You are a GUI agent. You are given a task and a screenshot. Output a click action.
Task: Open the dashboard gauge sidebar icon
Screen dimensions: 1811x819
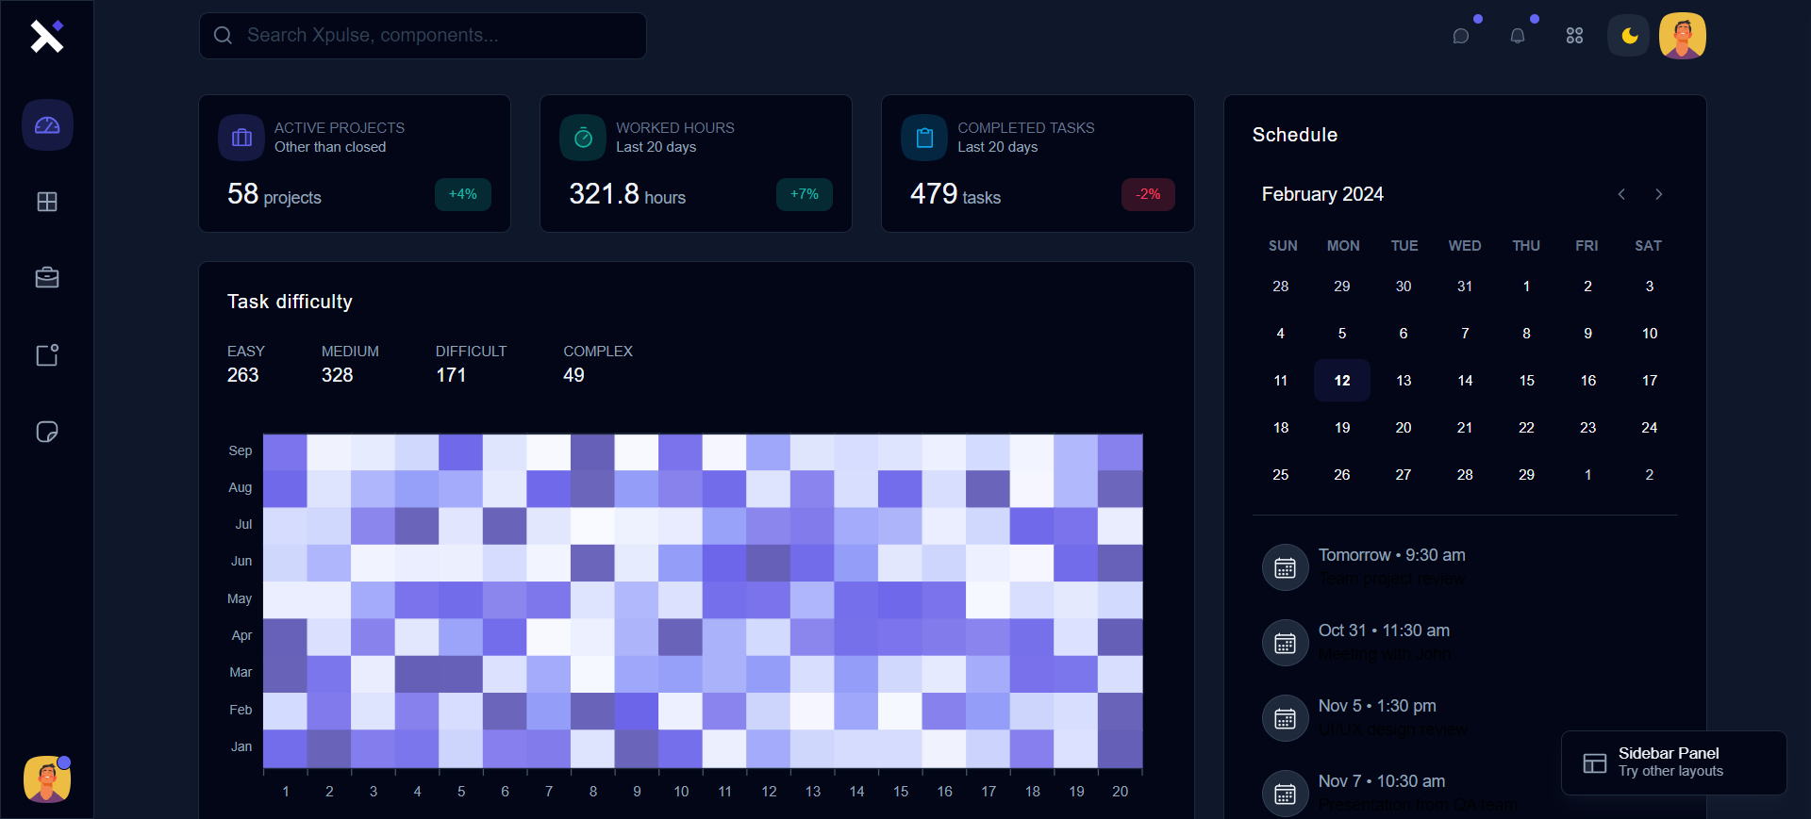tap(47, 125)
